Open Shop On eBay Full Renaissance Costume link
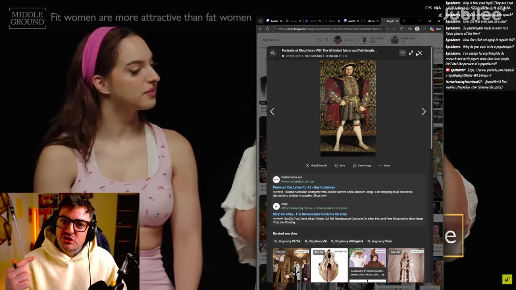516x290 pixels. coord(310,214)
